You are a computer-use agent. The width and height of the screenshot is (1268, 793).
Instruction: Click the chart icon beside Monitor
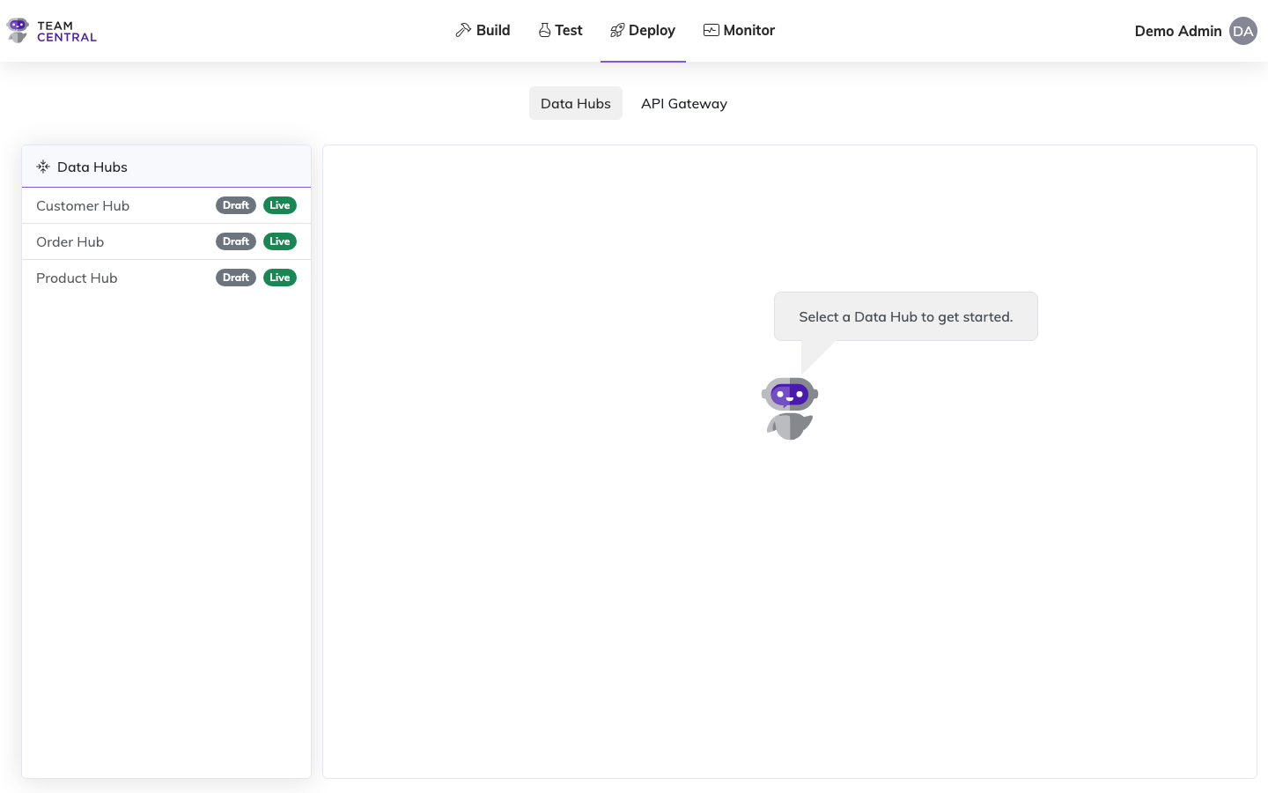(x=711, y=29)
